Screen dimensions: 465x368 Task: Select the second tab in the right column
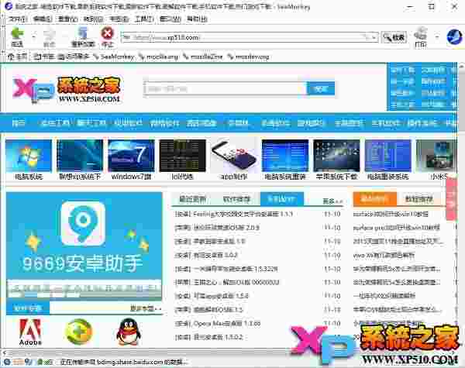coord(419,199)
